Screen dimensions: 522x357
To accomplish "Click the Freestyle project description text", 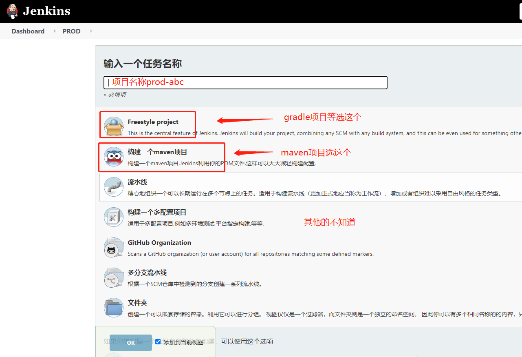I will (324, 133).
